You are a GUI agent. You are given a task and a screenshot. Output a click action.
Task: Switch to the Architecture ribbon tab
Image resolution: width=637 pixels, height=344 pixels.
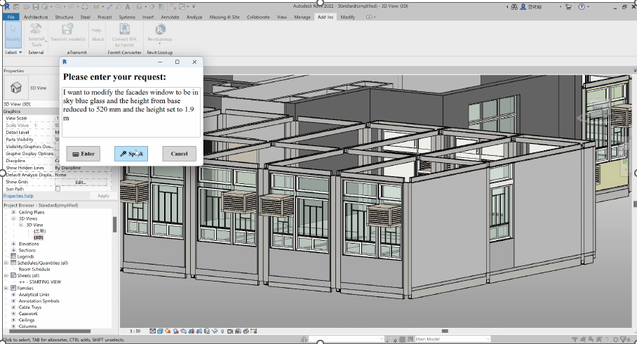point(36,15)
